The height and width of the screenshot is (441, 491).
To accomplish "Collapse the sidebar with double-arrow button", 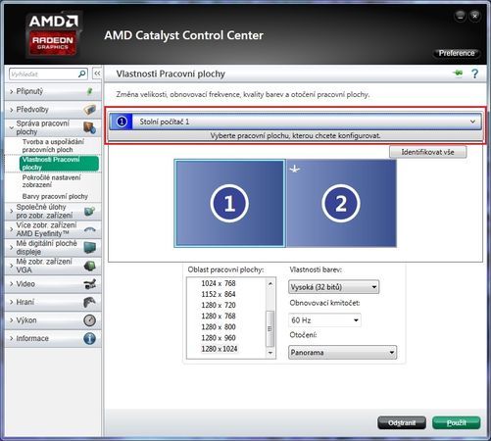I will click(x=97, y=73).
